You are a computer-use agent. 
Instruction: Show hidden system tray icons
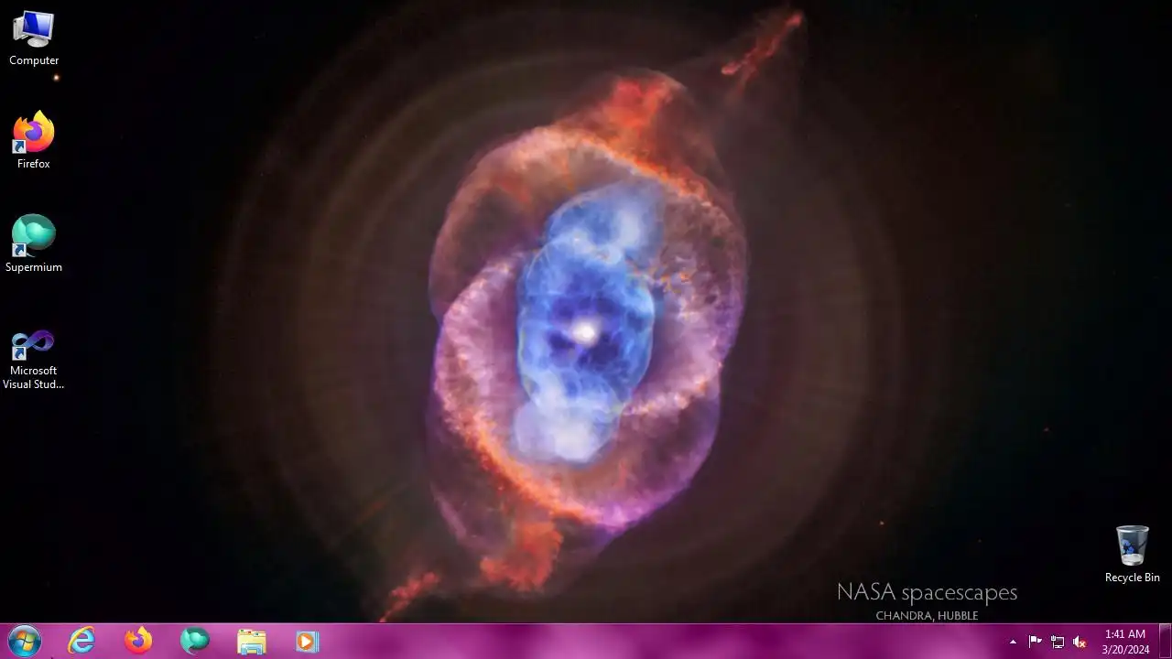[1013, 642]
